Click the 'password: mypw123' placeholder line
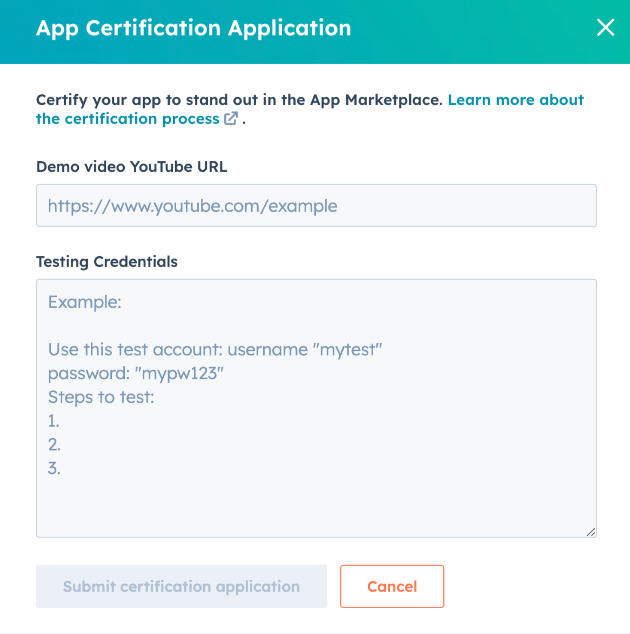630x634 pixels. point(136,374)
